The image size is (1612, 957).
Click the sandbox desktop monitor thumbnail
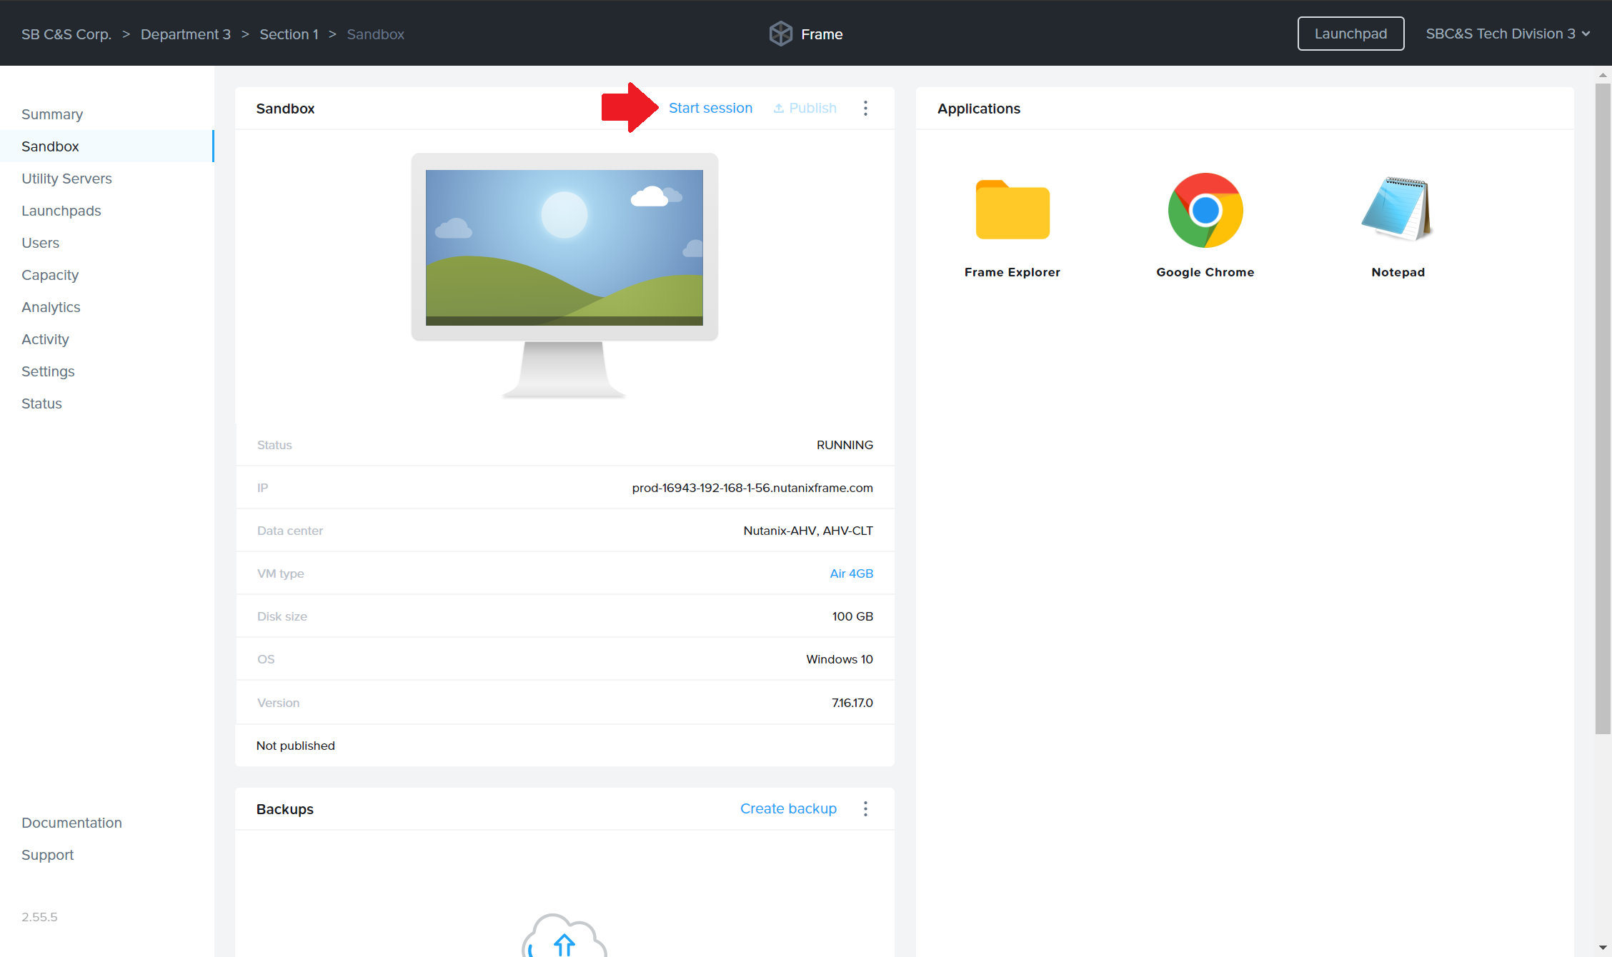(564, 276)
